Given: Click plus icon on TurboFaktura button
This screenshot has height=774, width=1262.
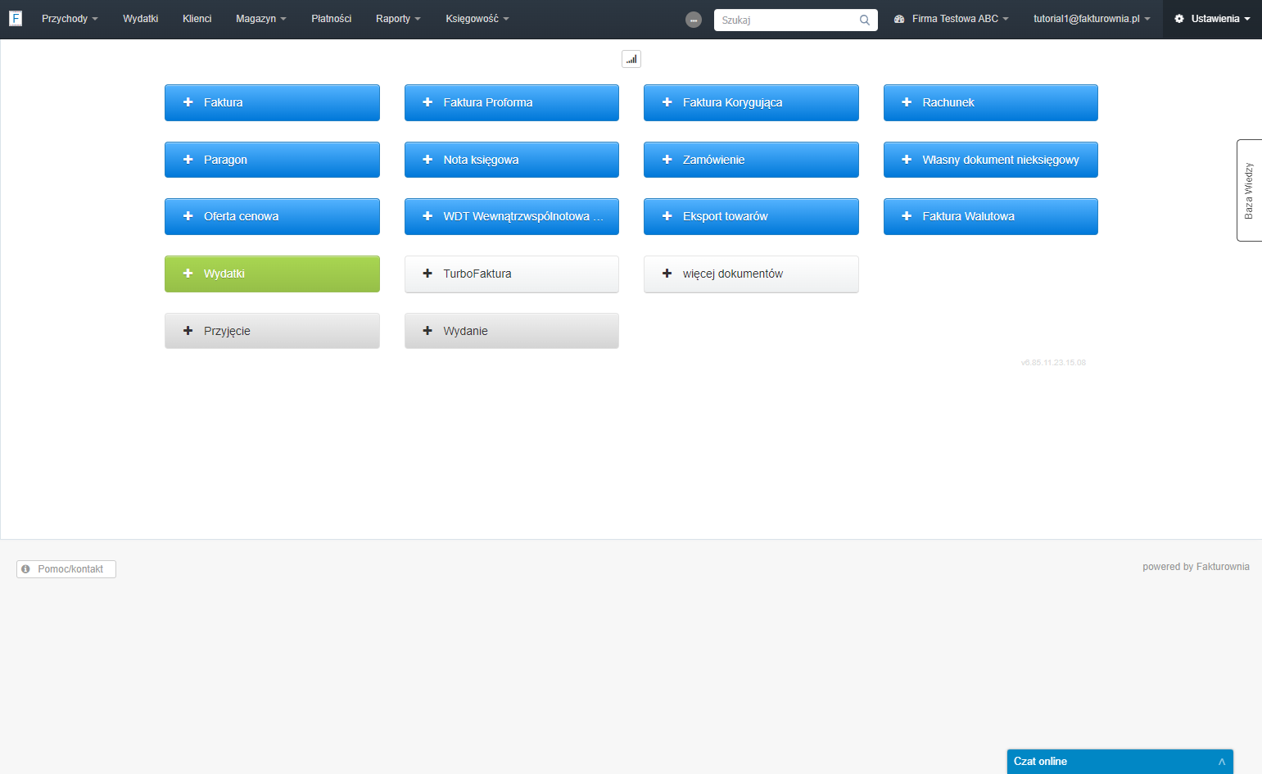Looking at the screenshot, I should [427, 274].
